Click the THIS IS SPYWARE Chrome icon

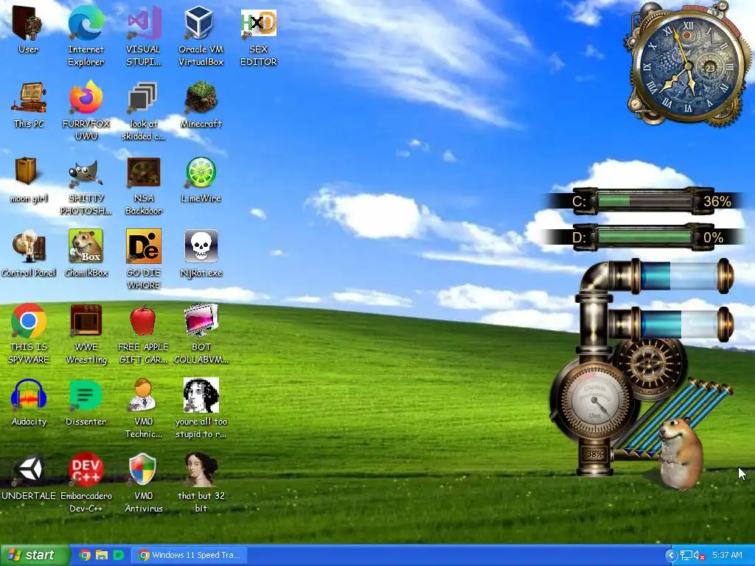point(29,321)
